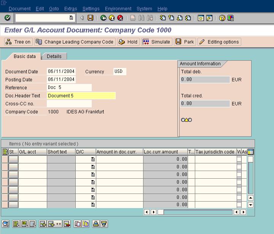The width and height of the screenshot is (274, 234).
Task: Tick the checkbox in the first item row
Action: point(239,159)
